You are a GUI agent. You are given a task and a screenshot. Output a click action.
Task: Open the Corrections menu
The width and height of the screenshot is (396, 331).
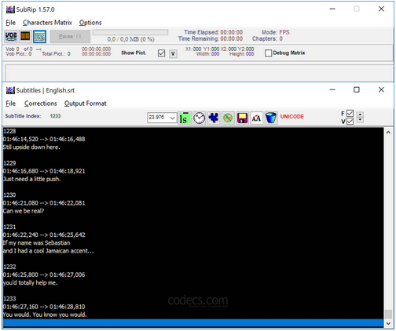pyautogui.click(x=41, y=104)
